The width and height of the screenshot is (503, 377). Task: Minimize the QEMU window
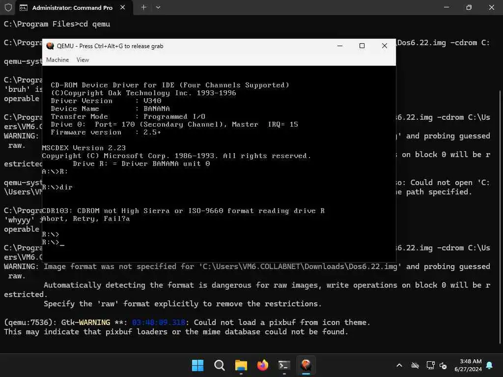(x=340, y=46)
